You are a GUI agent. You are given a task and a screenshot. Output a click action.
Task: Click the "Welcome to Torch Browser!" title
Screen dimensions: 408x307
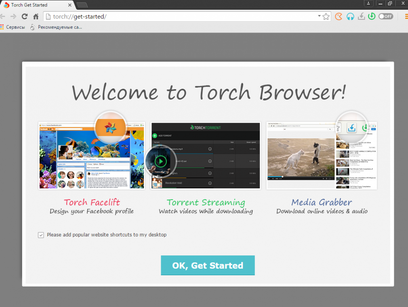pyautogui.click(x=209, y=92)
